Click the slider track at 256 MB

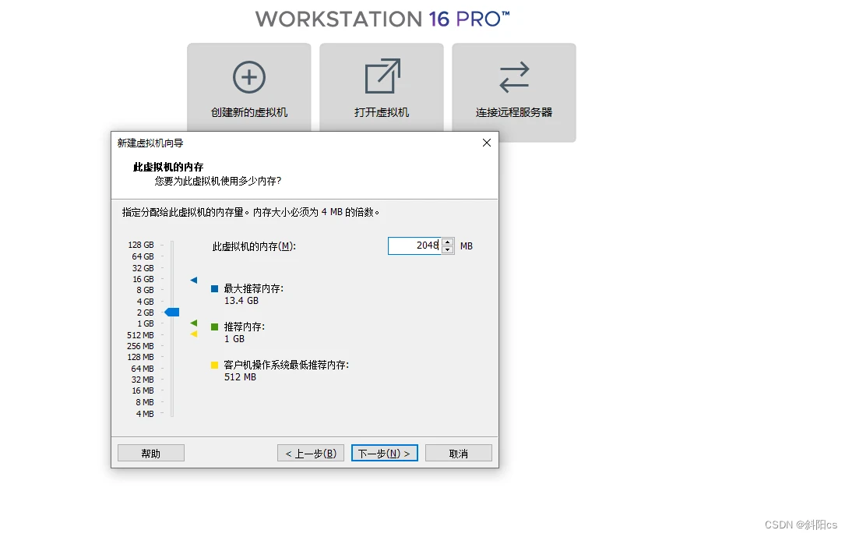click(x=172, y=346)
